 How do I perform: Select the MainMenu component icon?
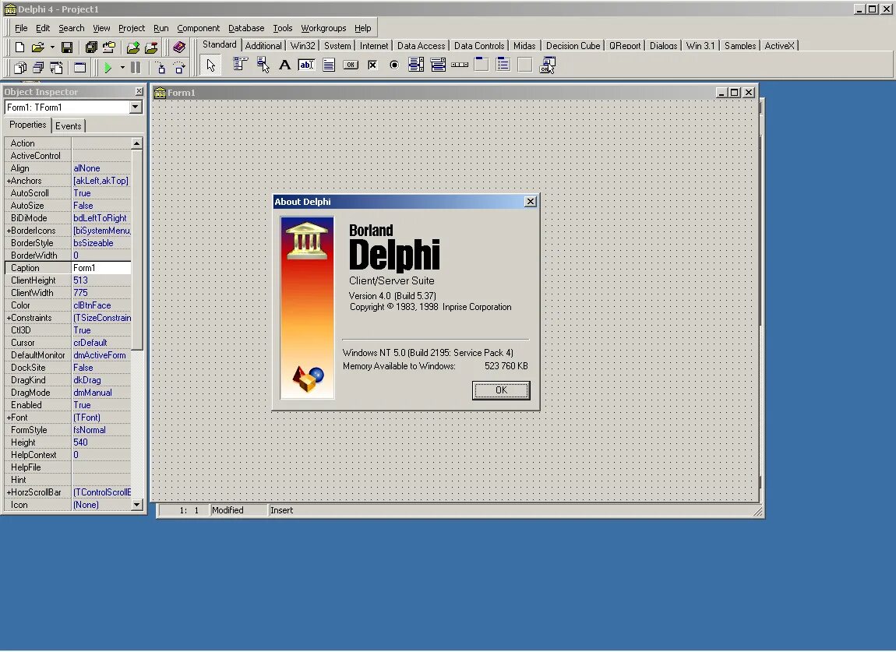coord(240,65)
